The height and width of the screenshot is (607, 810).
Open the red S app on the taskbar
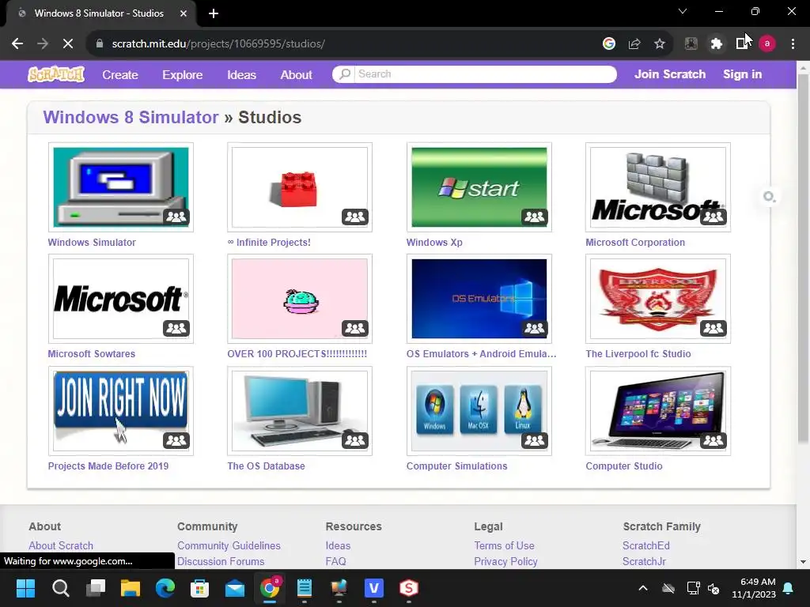[x=409, y=588]
